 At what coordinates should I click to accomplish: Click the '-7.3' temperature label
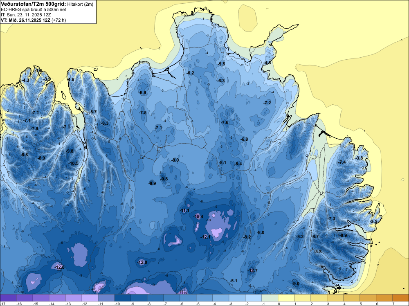[332, 218]
